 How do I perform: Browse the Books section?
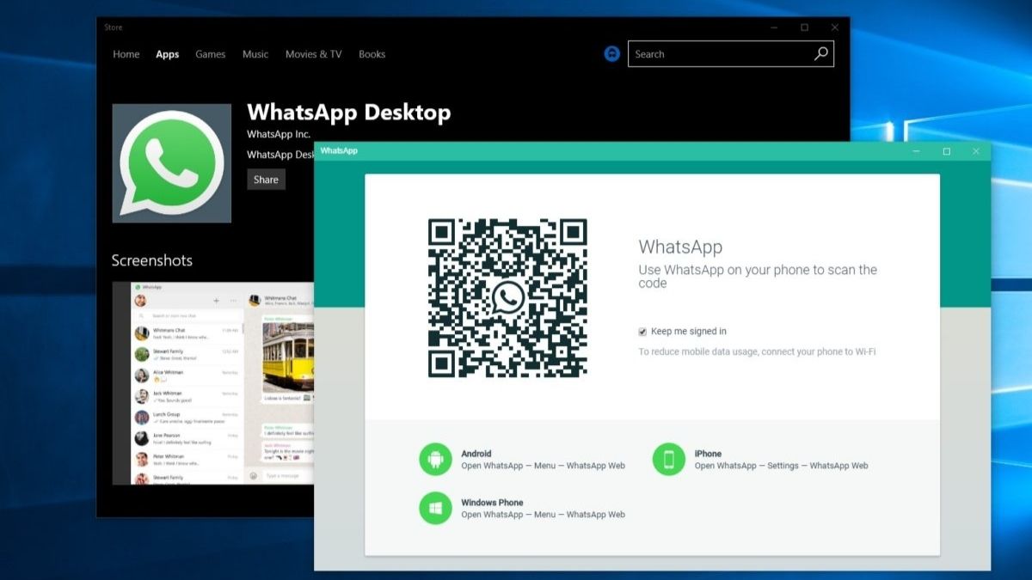(372, 54)
